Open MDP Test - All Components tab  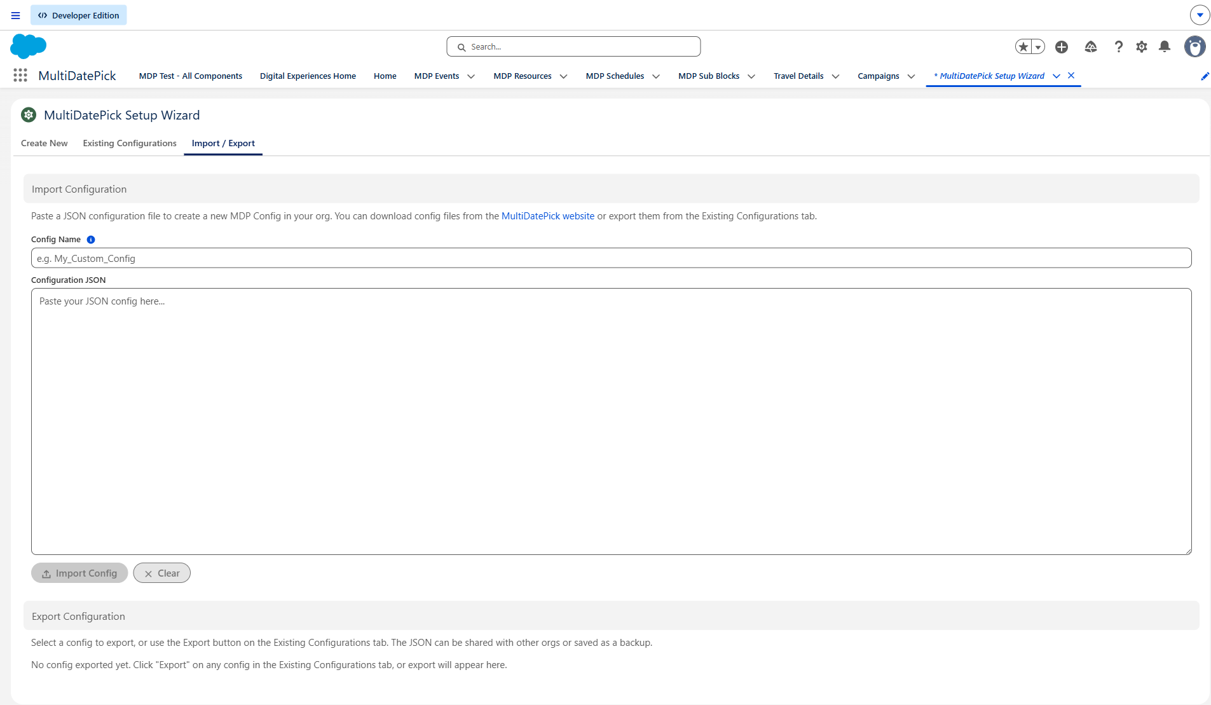(190, 76)
